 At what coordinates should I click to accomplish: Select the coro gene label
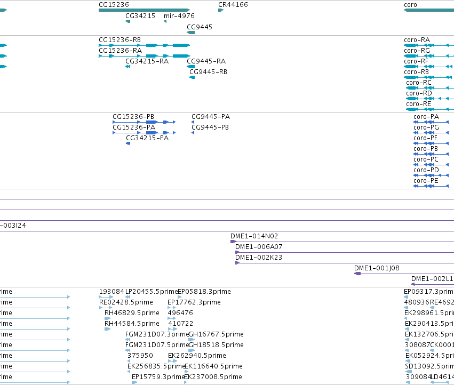(x=410, y=5)
